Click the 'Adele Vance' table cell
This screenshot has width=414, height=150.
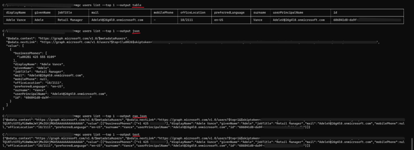point(16,20)
